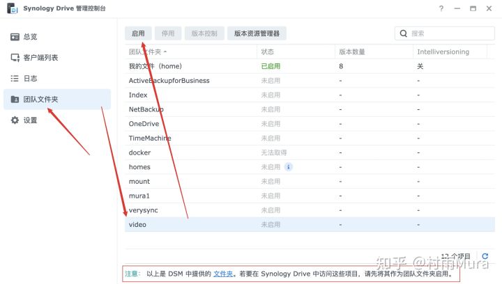Click version count 8 for home
Screen dimensions: 502x284
coord(341,66)
